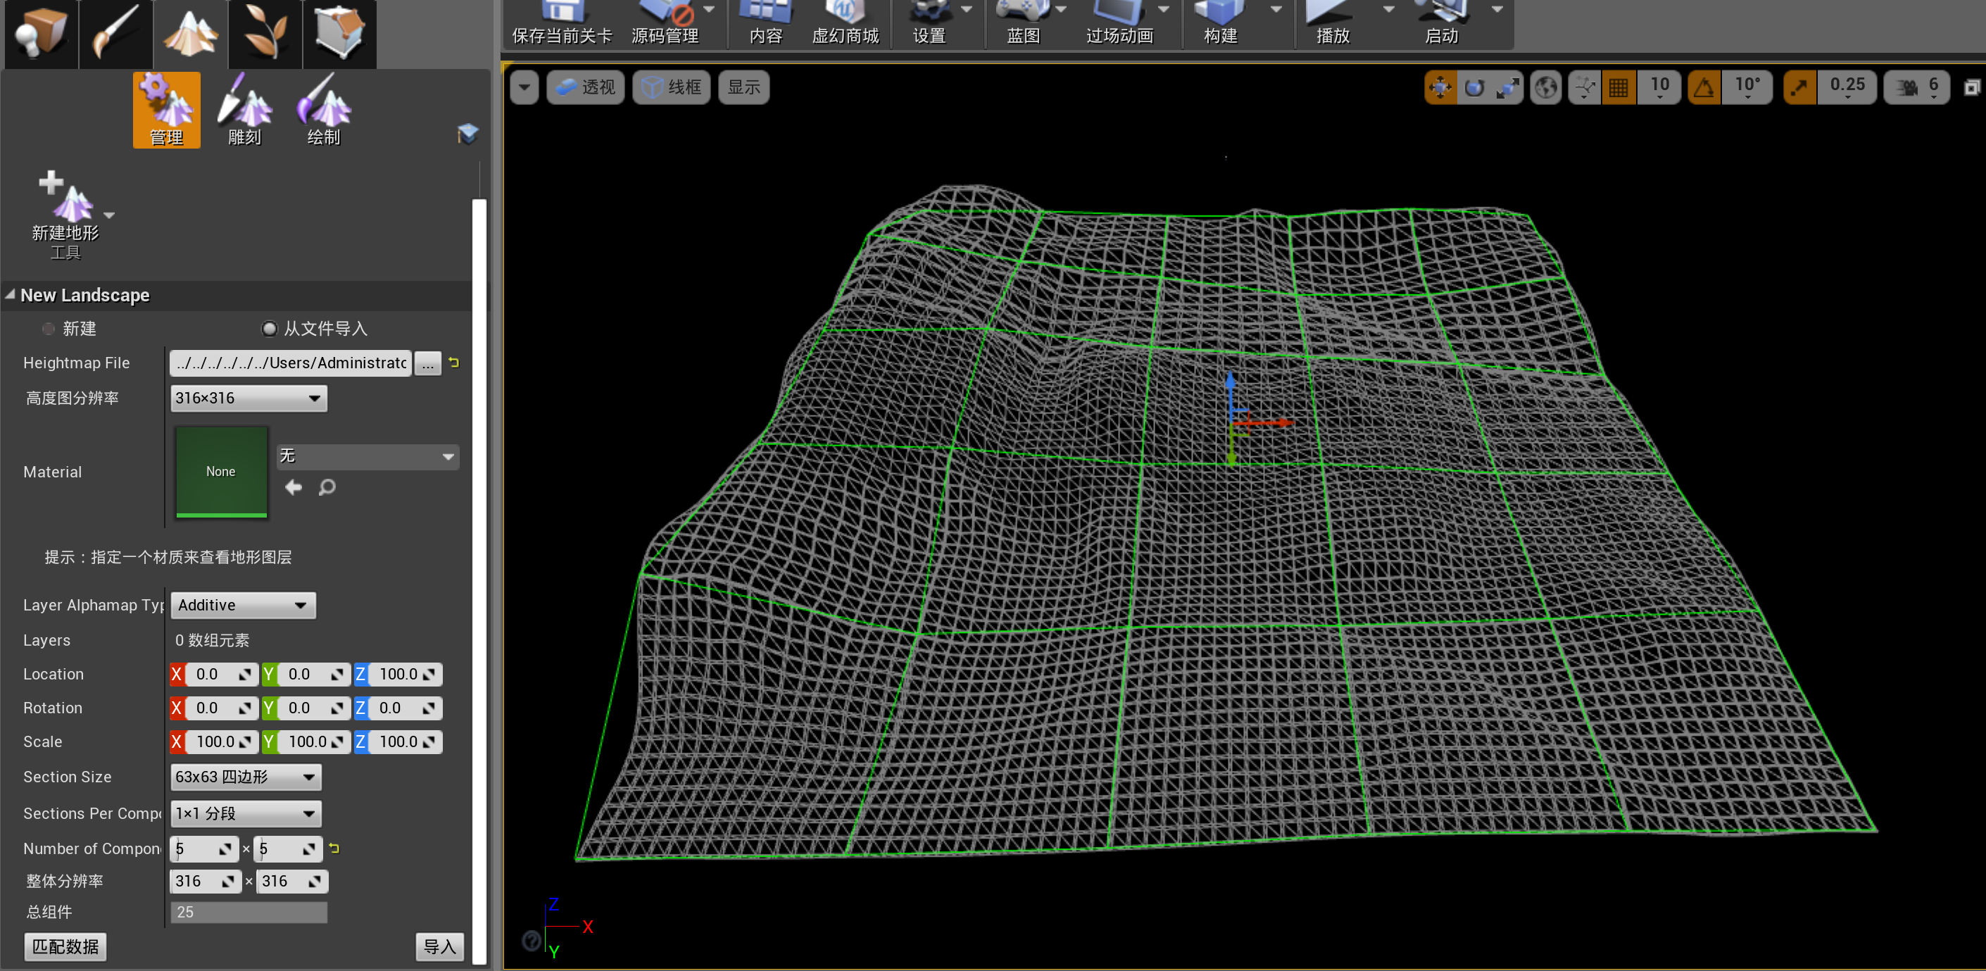Click the translate gizmo icon in viewport toolbar

pyautogui.click(x=1440, y=87)
